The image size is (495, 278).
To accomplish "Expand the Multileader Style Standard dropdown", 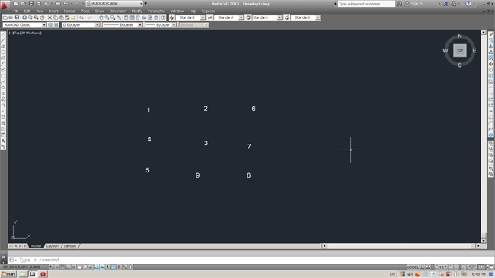I will tap(318, 17).
